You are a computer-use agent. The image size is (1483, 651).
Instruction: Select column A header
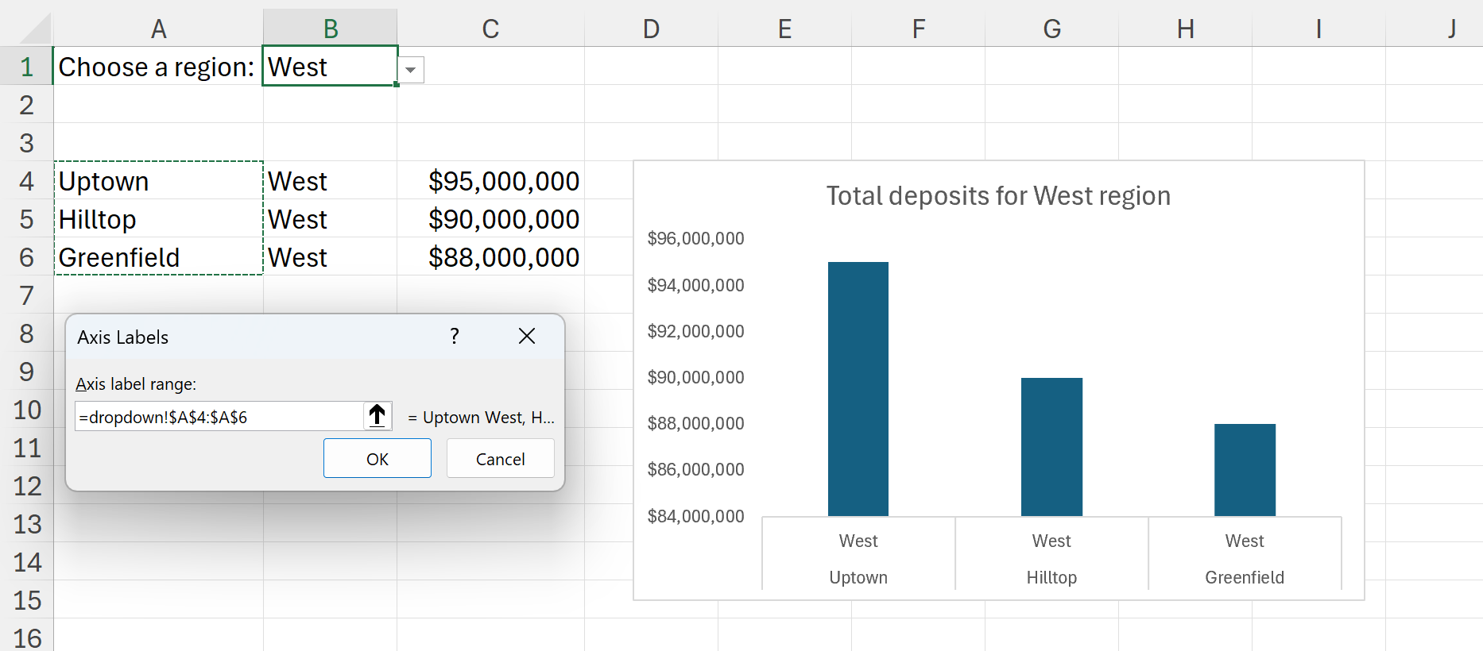pyautogui.click(x=158, y=29)
